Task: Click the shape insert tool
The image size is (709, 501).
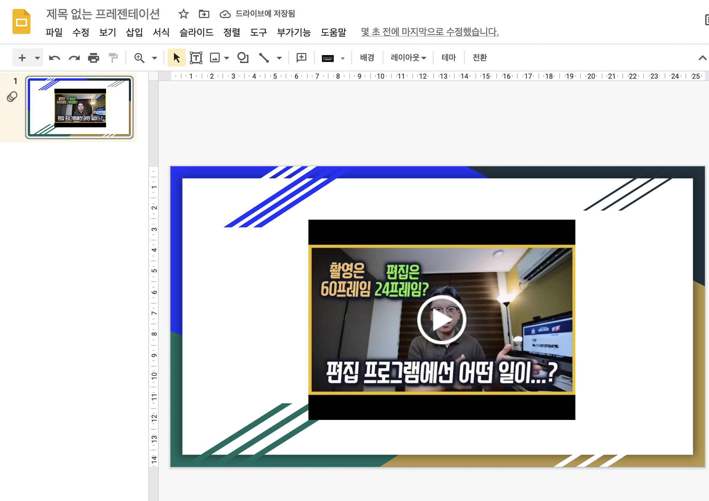Action: tap(243, 58)
